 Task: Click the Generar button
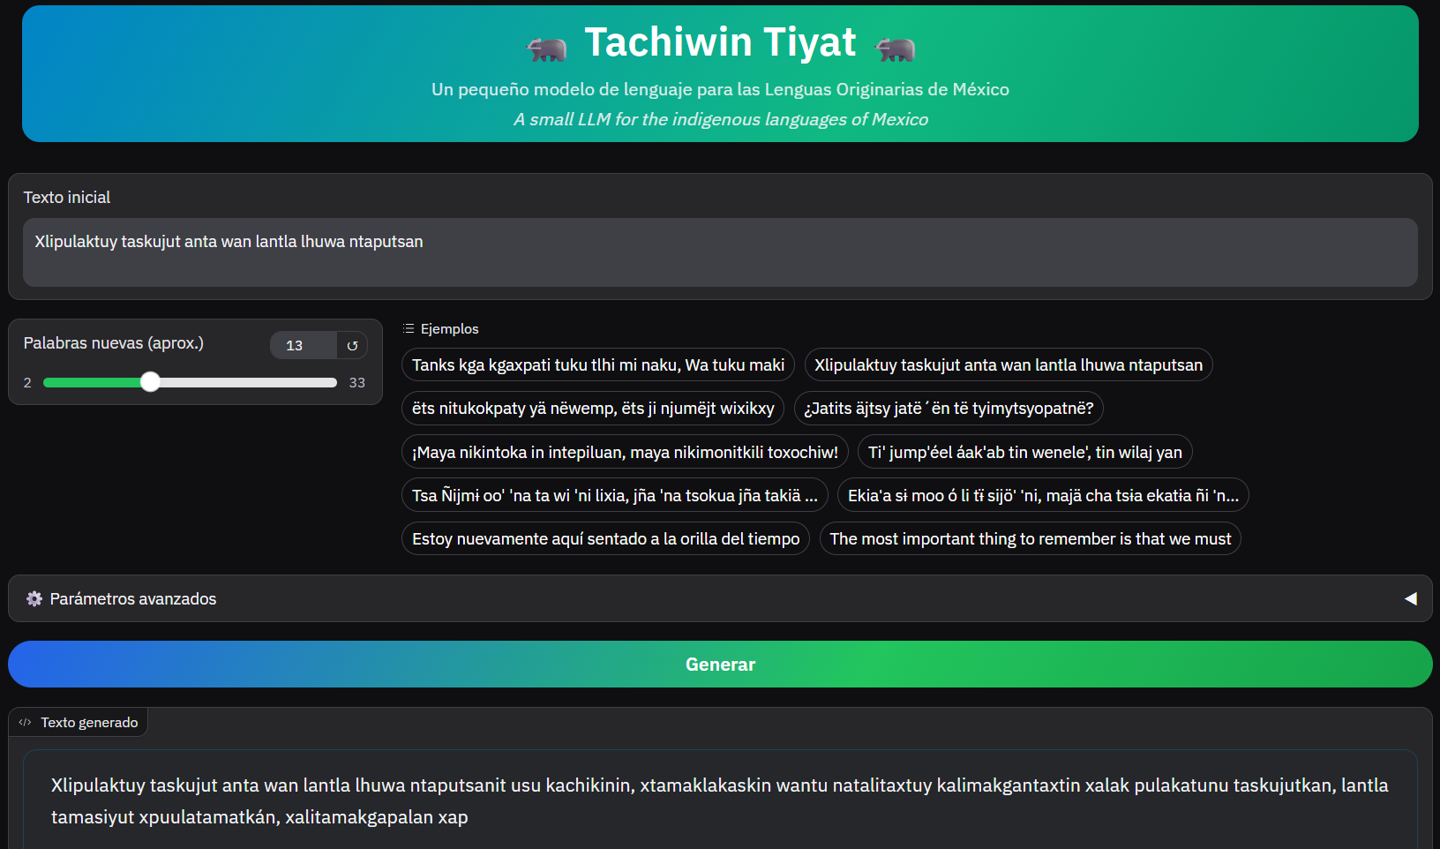click(x=720, y=664)
